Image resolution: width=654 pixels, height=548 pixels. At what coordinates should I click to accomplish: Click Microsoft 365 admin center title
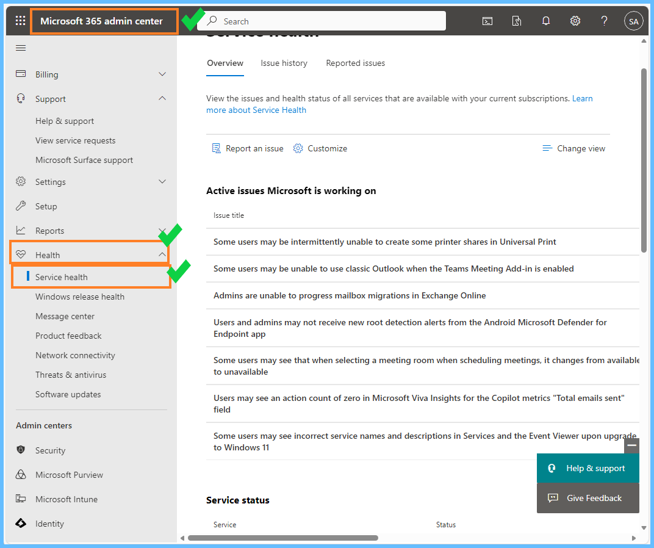(101, 21)
